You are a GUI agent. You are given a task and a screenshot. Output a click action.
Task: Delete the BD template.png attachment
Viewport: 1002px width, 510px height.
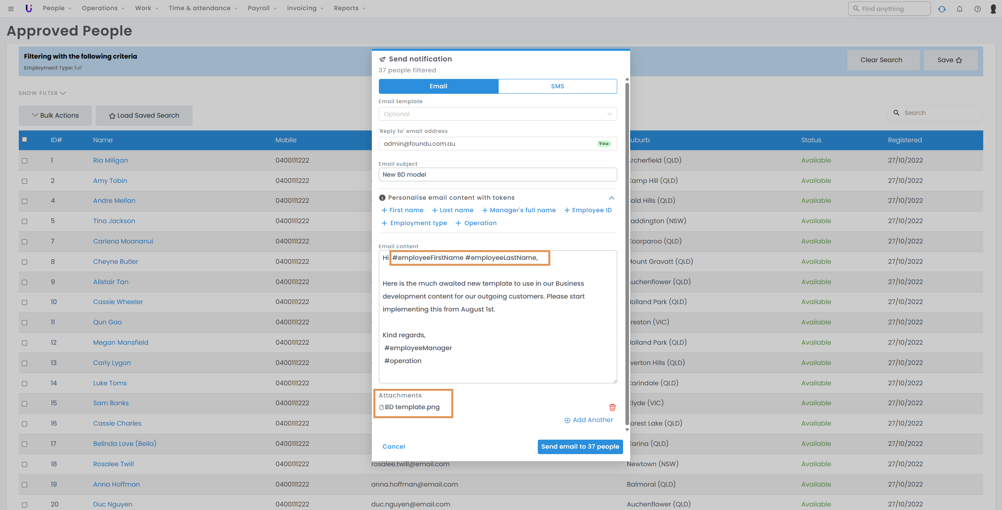pos(612,407)
